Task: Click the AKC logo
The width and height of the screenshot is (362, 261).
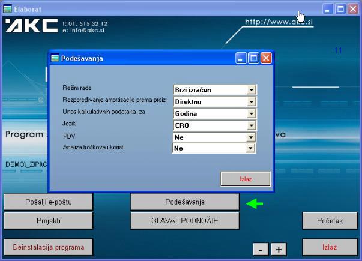Action: (32, 25)
